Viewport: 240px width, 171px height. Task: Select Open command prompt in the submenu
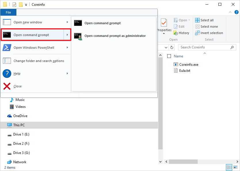(x=102, y=23)
